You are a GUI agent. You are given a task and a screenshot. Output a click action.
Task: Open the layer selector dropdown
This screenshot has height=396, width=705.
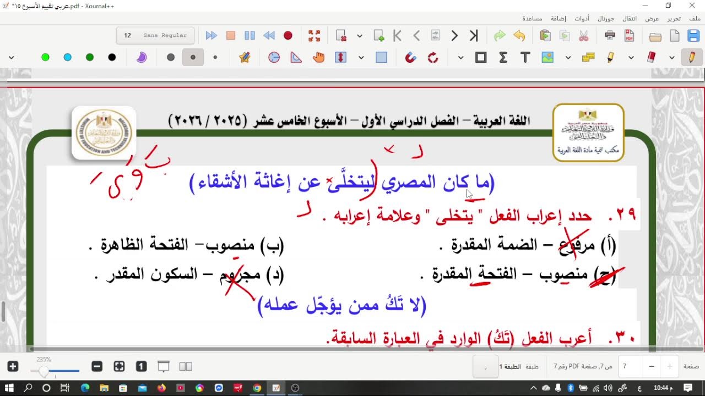tap(485, 366)
